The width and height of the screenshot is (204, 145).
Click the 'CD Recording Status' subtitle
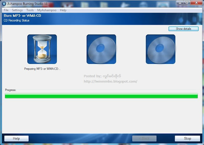[x=17, y=20]
